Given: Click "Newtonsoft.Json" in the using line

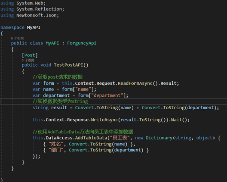Looking at the screenshot, I should click(x=37, y=15).
